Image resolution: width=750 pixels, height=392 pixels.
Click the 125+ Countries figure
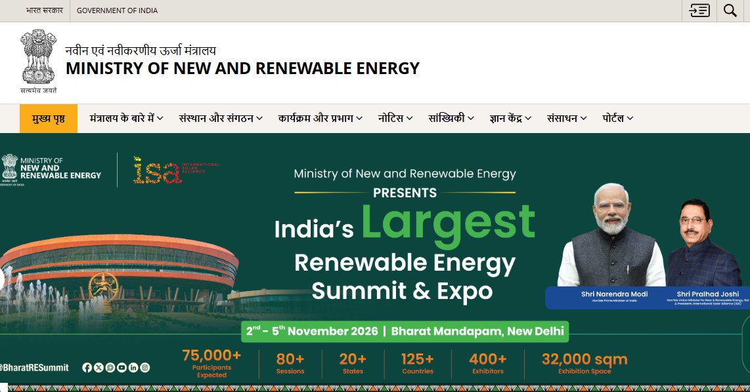click(418, 363)
